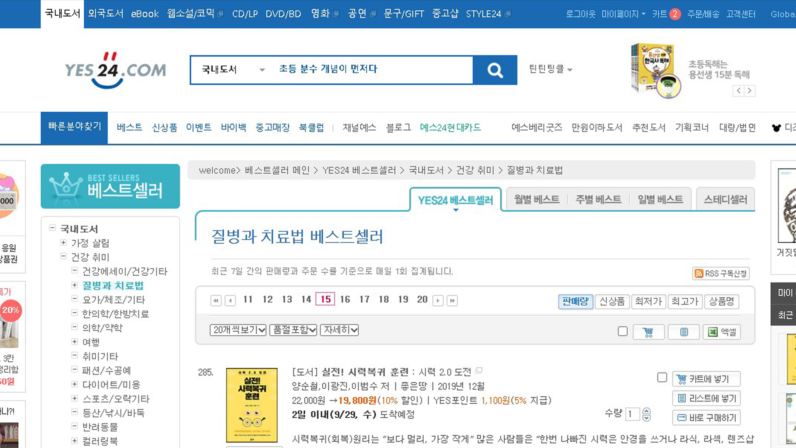Click the 건강 취미 breadcrumb link

click(x=475, y=170)
